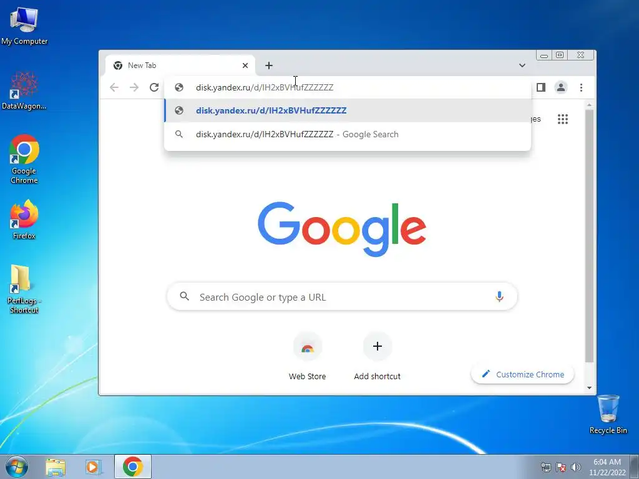
Task: Select the Google Chrome desktop shortcut
Action: click(x=24, y=159)
